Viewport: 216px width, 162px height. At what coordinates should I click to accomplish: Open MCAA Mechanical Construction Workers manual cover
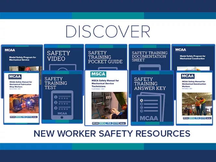194,98
